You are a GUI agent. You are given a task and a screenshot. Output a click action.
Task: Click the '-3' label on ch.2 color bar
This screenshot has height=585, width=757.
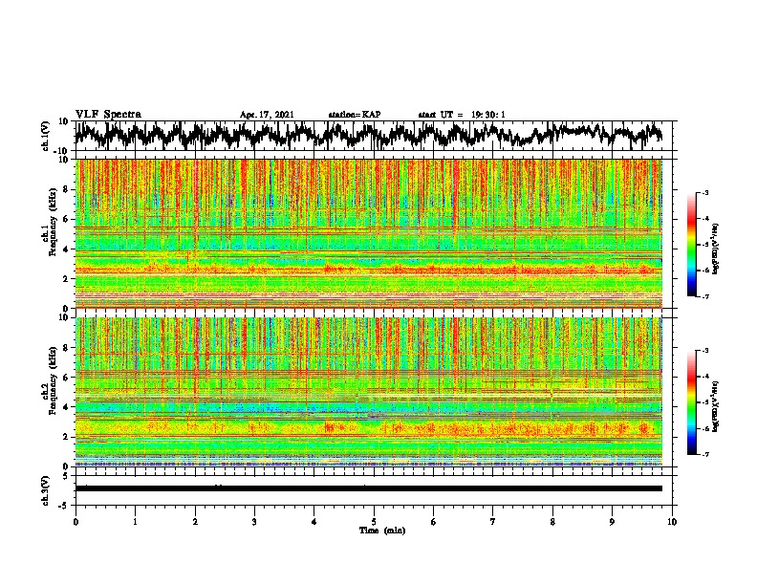click(x=704, y=351)
